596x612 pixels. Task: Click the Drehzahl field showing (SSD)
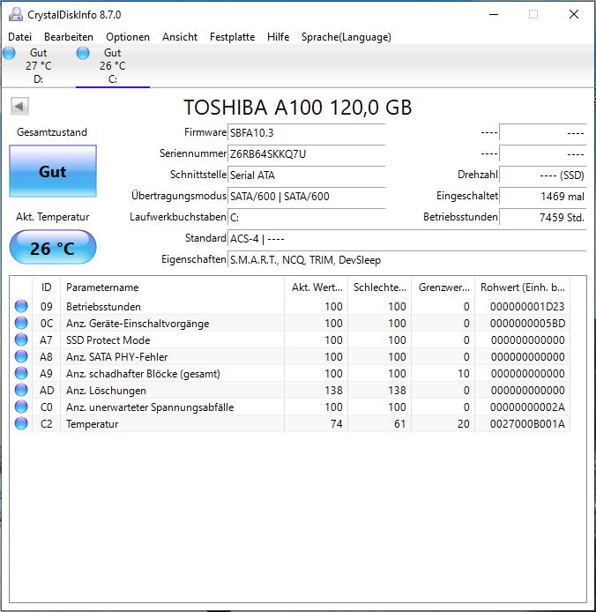coord(542,175)
